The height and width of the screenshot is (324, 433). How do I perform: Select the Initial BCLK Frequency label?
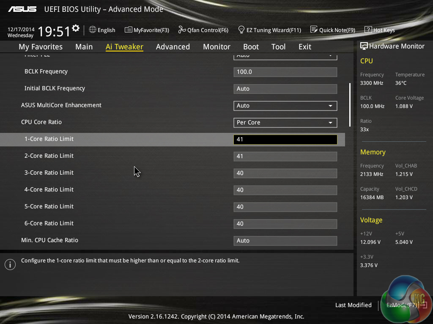tap(55, 89)
